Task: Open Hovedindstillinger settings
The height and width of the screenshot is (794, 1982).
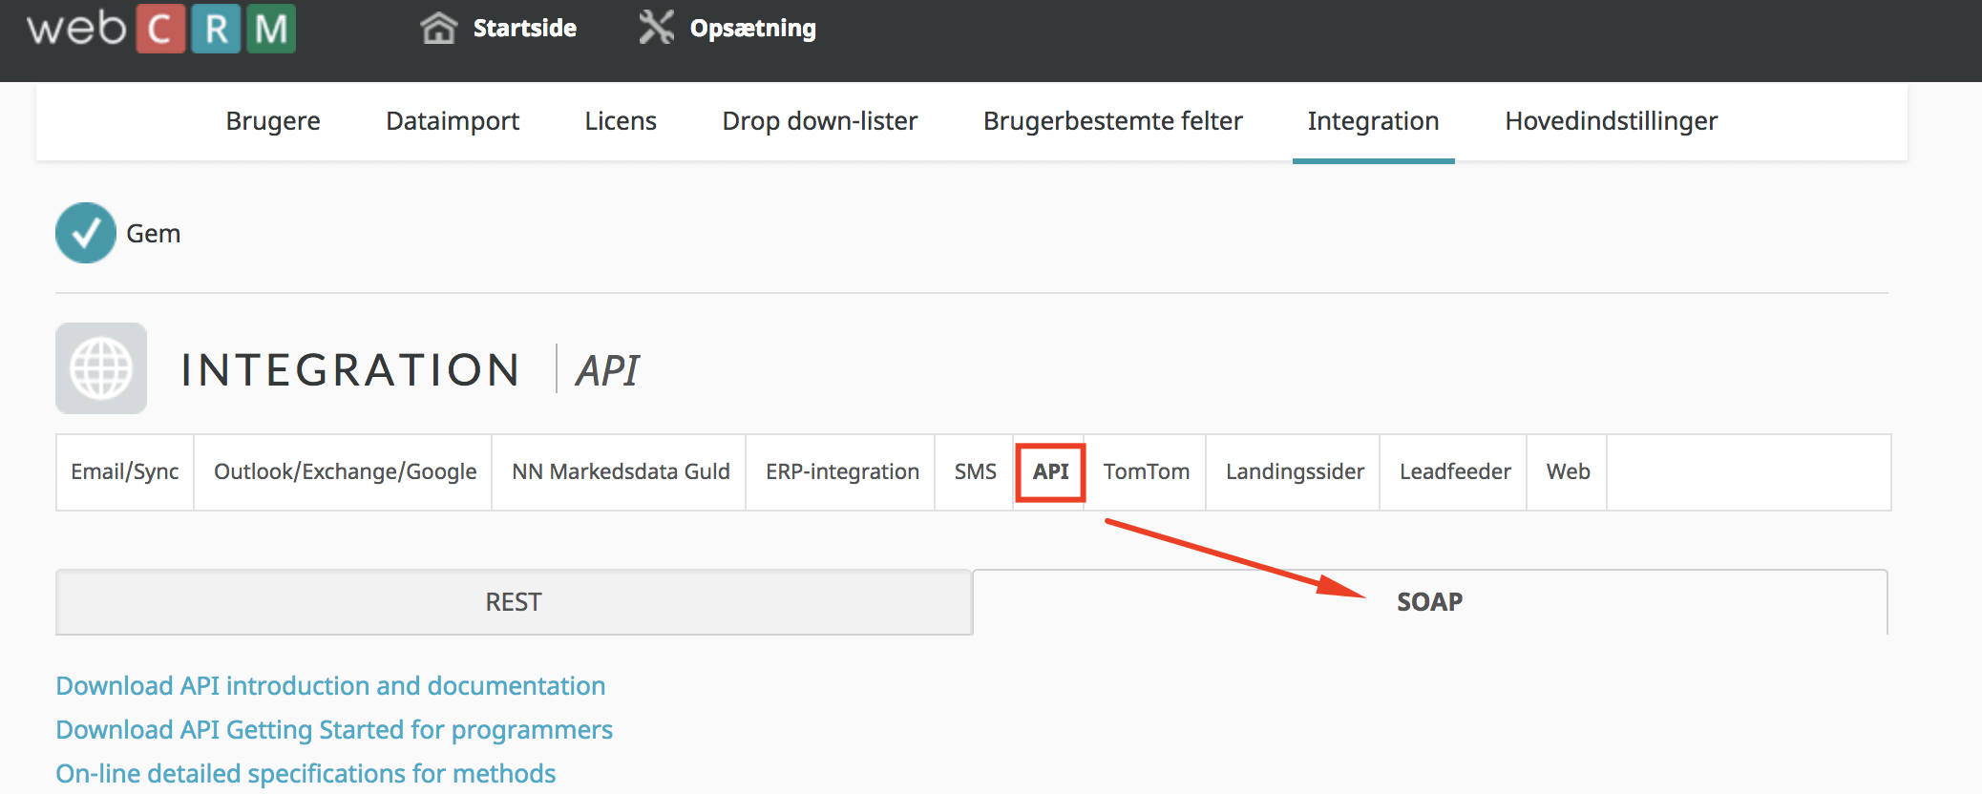Action: [x=1611, y=121]
